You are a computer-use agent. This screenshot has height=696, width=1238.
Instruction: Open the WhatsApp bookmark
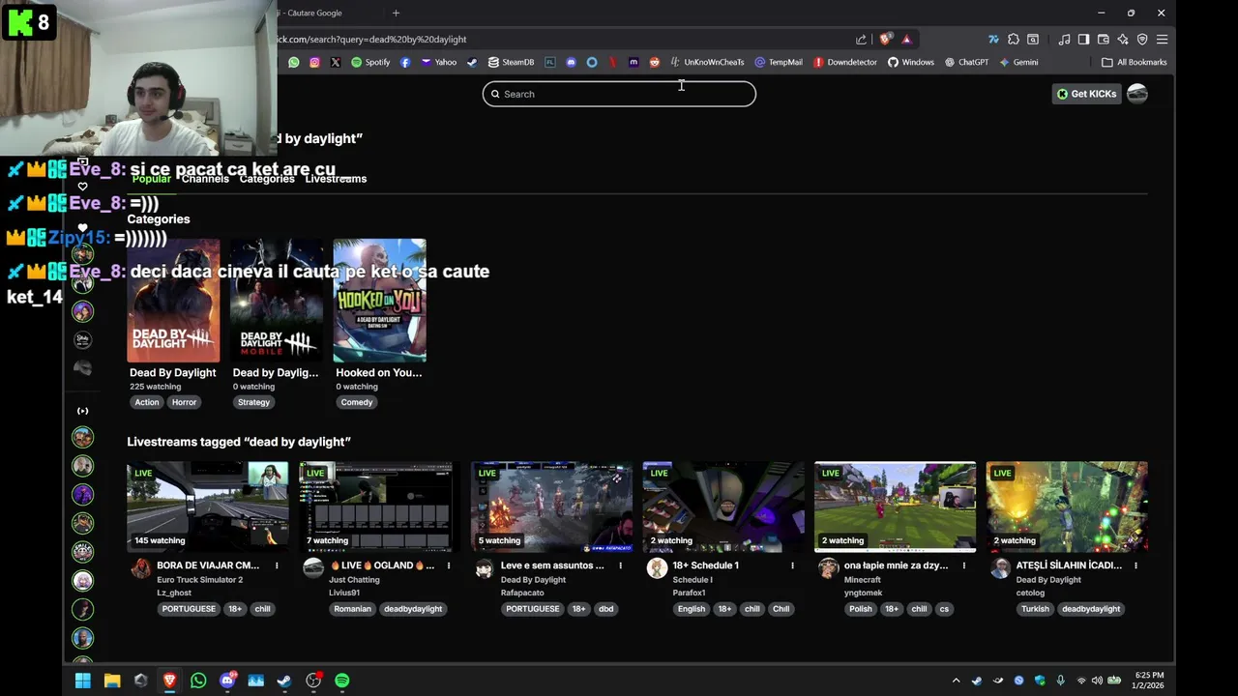(294, 62)
